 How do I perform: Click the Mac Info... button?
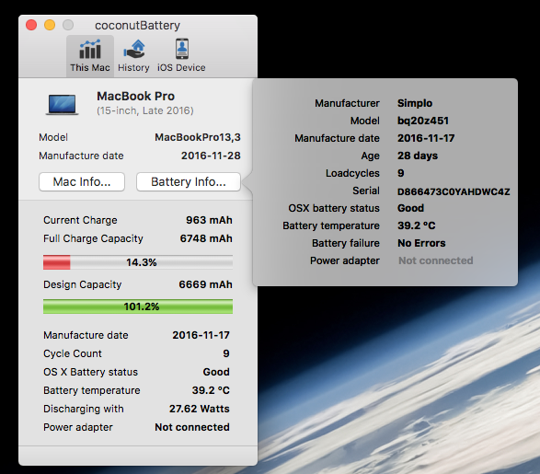[x=82, y=181]
